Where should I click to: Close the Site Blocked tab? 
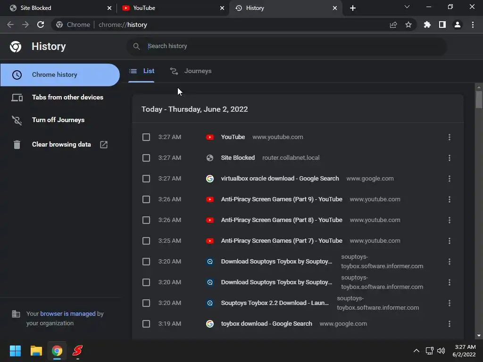click(x=109, y=8)
